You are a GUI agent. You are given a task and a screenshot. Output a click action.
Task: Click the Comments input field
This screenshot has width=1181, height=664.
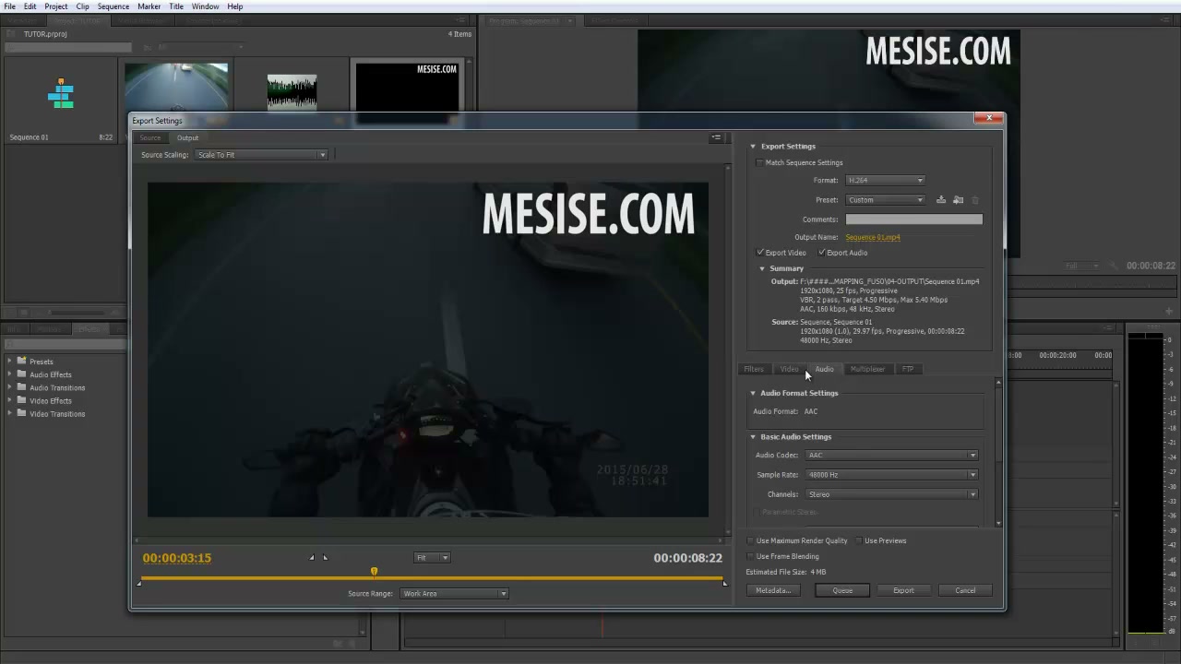(x=913, y=219)
